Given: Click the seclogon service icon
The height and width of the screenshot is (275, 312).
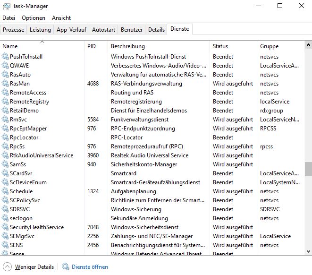Looking at the screenshot, I should click(x=5, y=218).
